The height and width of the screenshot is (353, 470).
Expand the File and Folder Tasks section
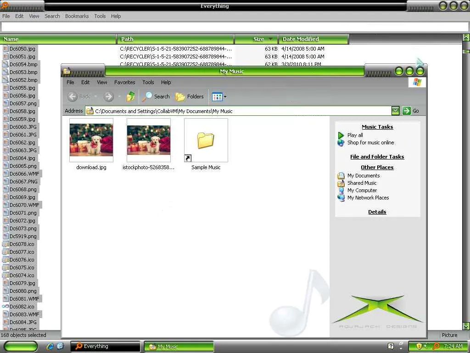(377, 157)
